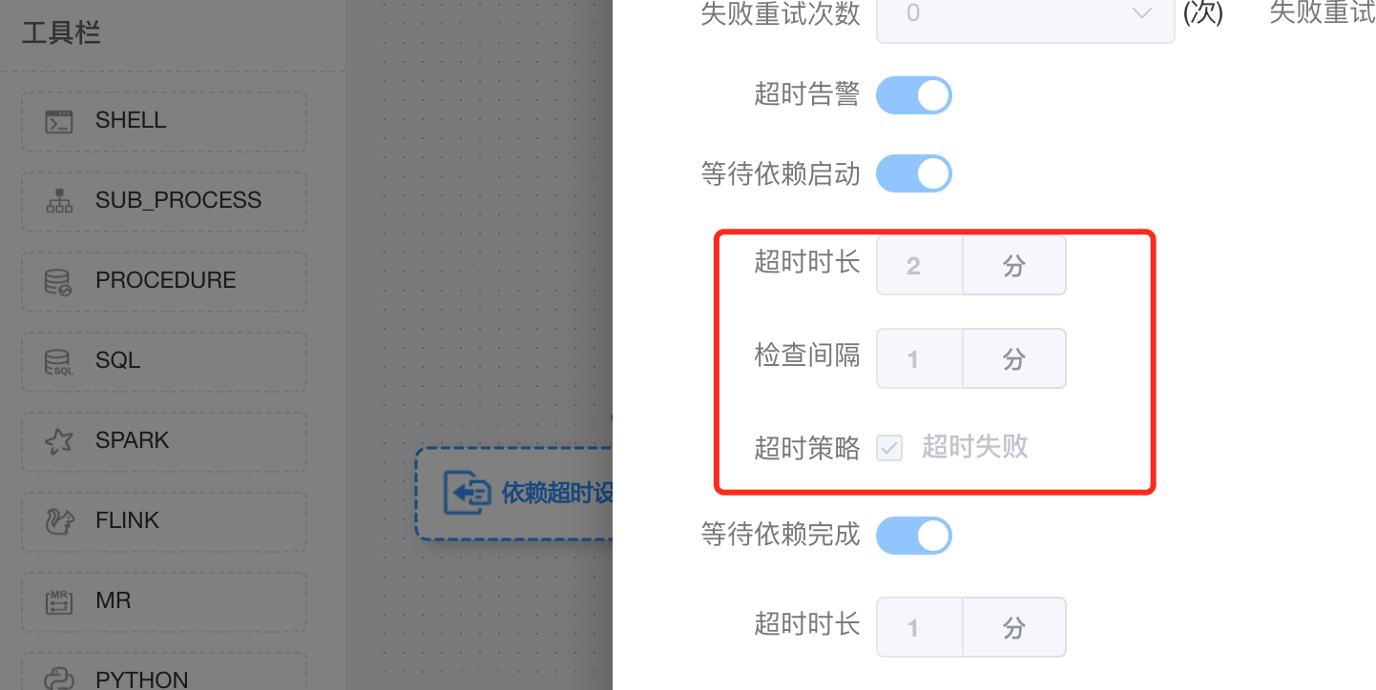Toggle the 超时告警 switch

(914, 95)
